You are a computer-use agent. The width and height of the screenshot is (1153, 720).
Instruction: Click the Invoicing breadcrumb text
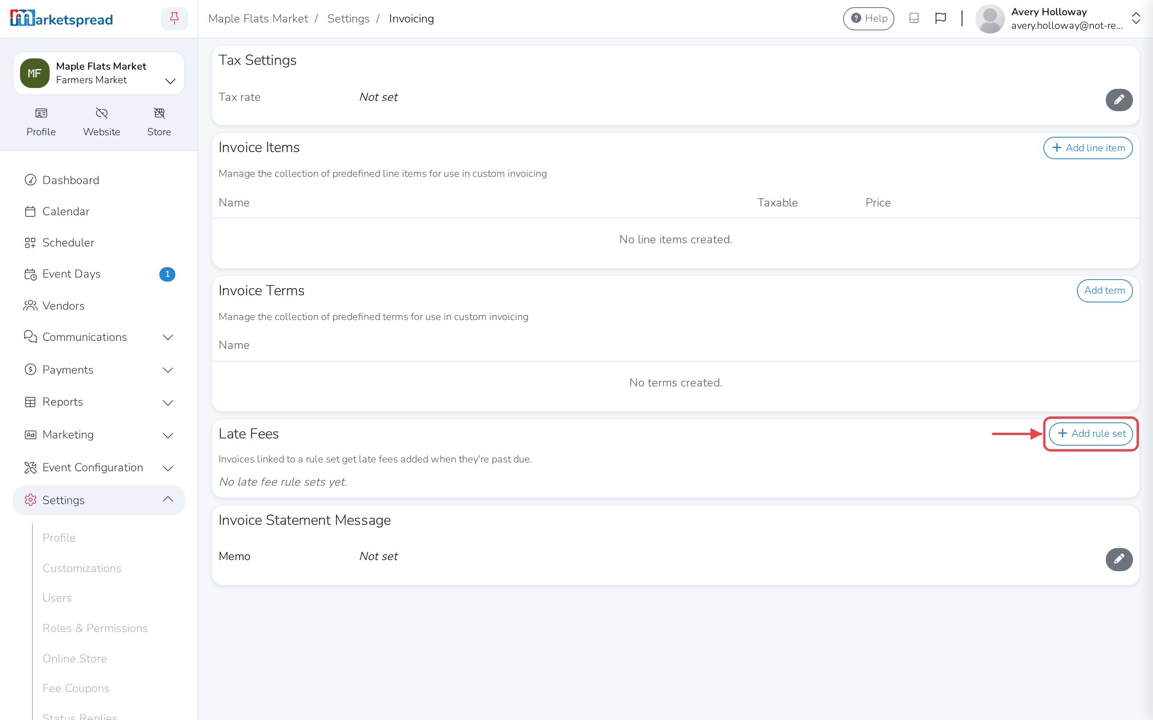[x=411, y=18]
